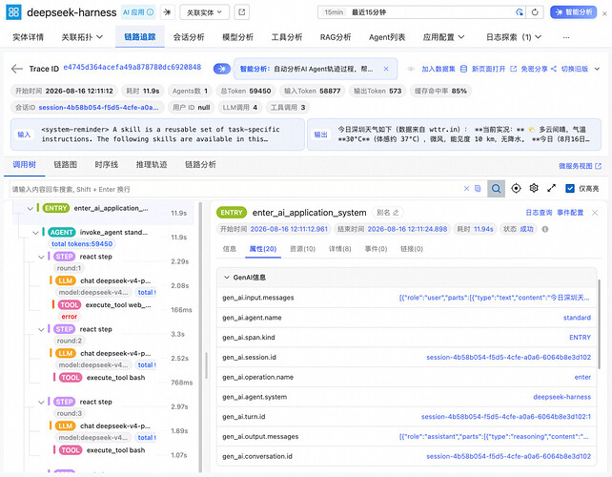Collapse the AGENT invoke_agent node
Screen dimensions: 612x477
pos(35,233)
